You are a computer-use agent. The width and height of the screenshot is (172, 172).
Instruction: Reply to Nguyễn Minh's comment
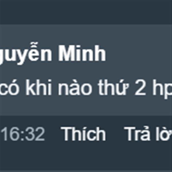coord(148,134)
